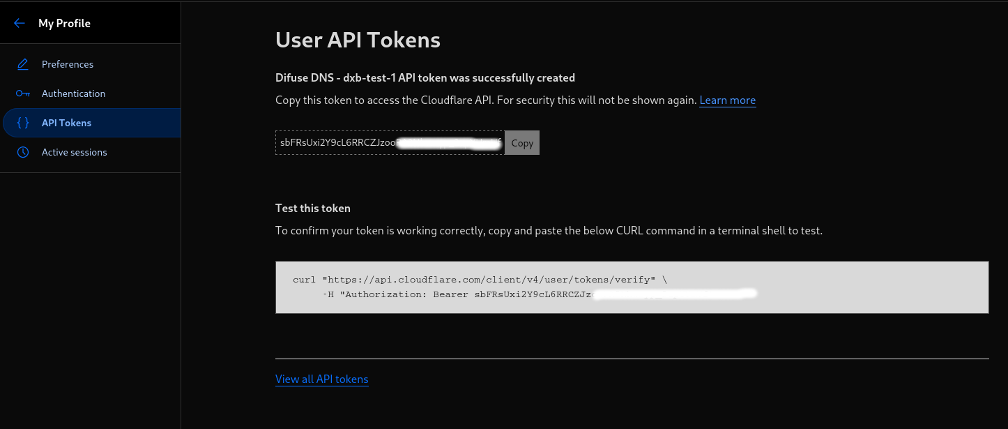This screenshot has height=429, width=1008.
Task: Click the pencil icon for Preferences
Action: (x=23, y=64)
